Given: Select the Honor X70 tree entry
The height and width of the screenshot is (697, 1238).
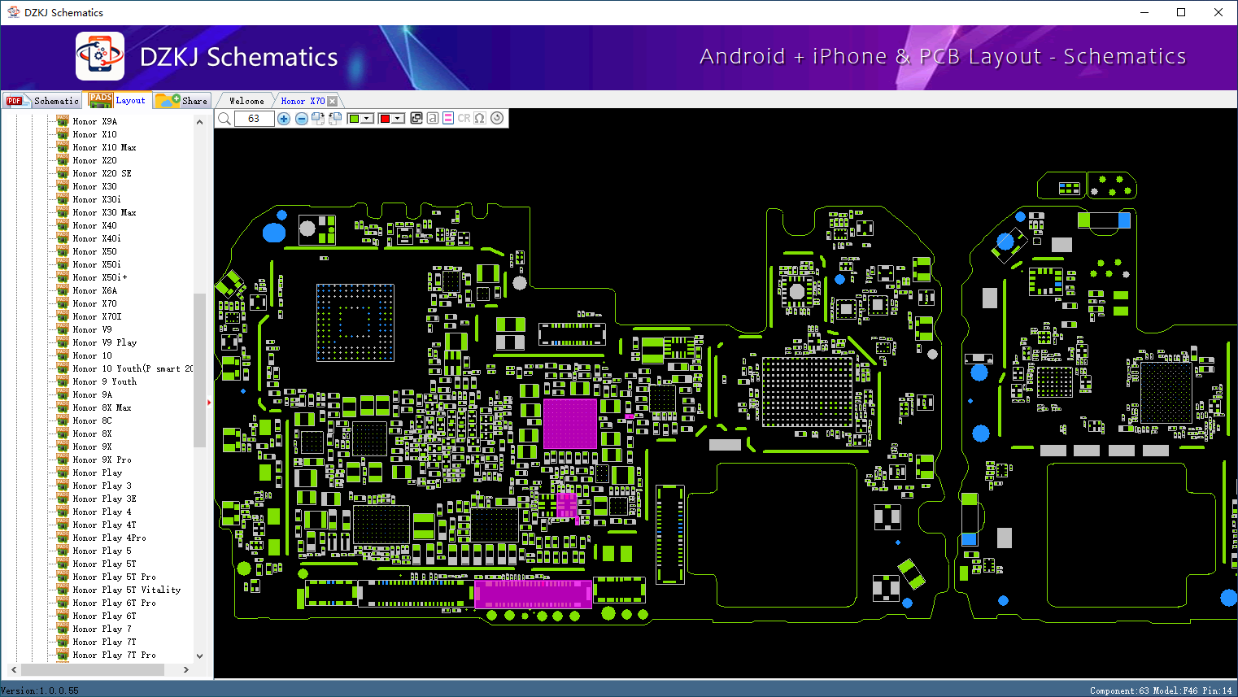Looking at the screenshot, I should (94, 303).
